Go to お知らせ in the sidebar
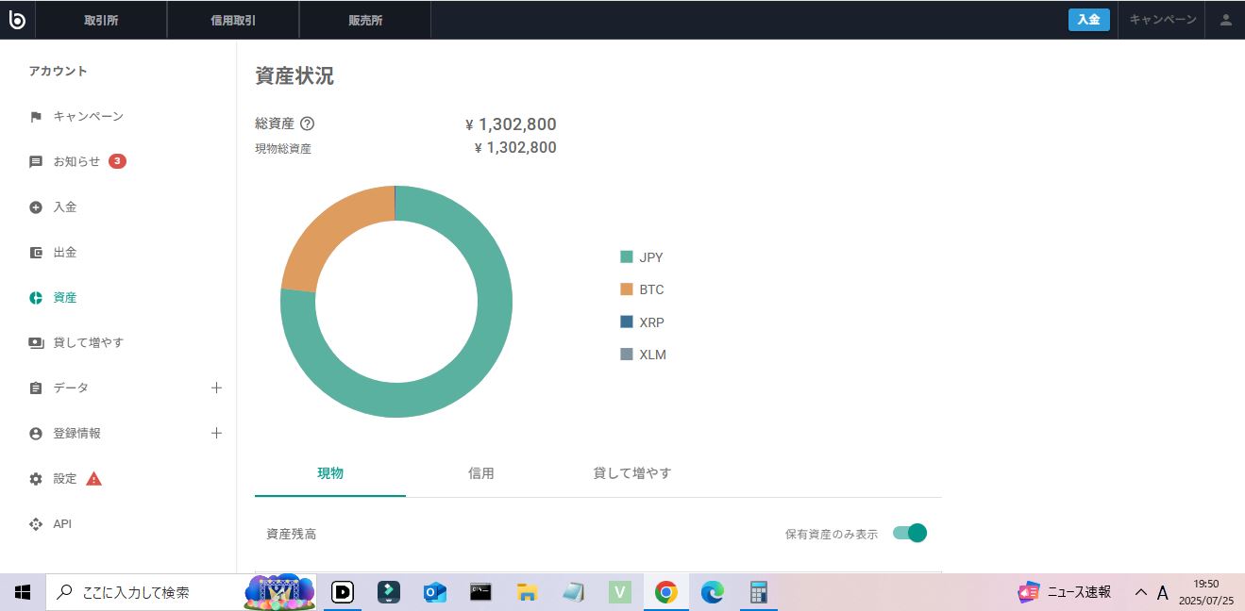The image size is (1245, 611). pyautogui.click(x=76, y=161)
